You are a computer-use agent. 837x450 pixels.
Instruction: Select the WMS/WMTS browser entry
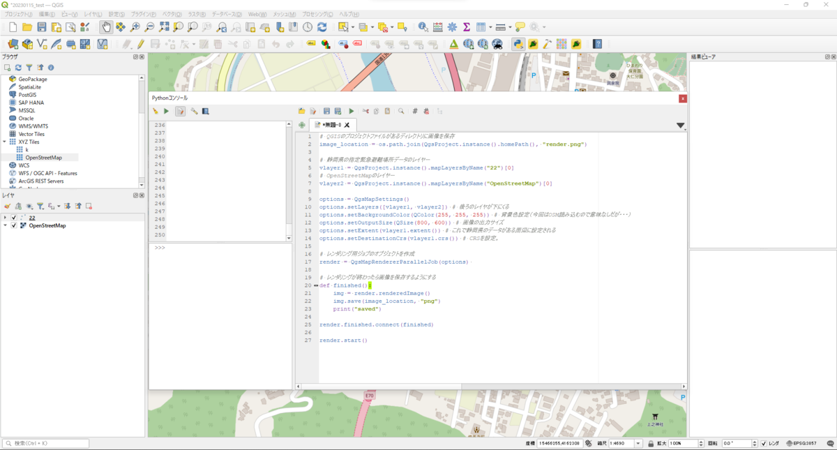pyautogui.click(x=33, y=126)
